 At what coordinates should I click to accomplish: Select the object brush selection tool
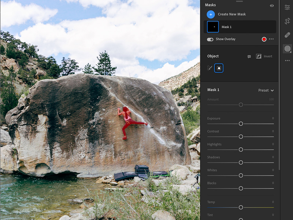click(209, 68)
